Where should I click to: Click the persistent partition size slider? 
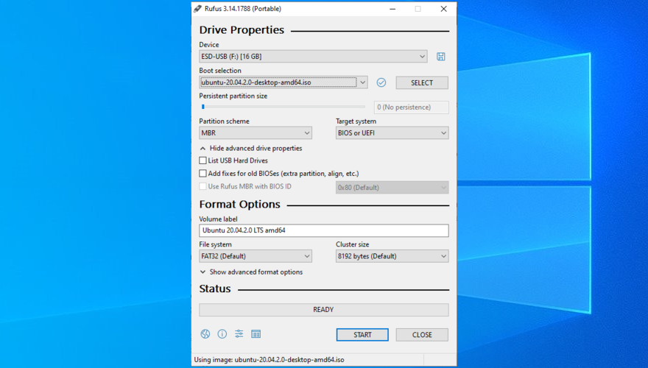click(283, 107)
